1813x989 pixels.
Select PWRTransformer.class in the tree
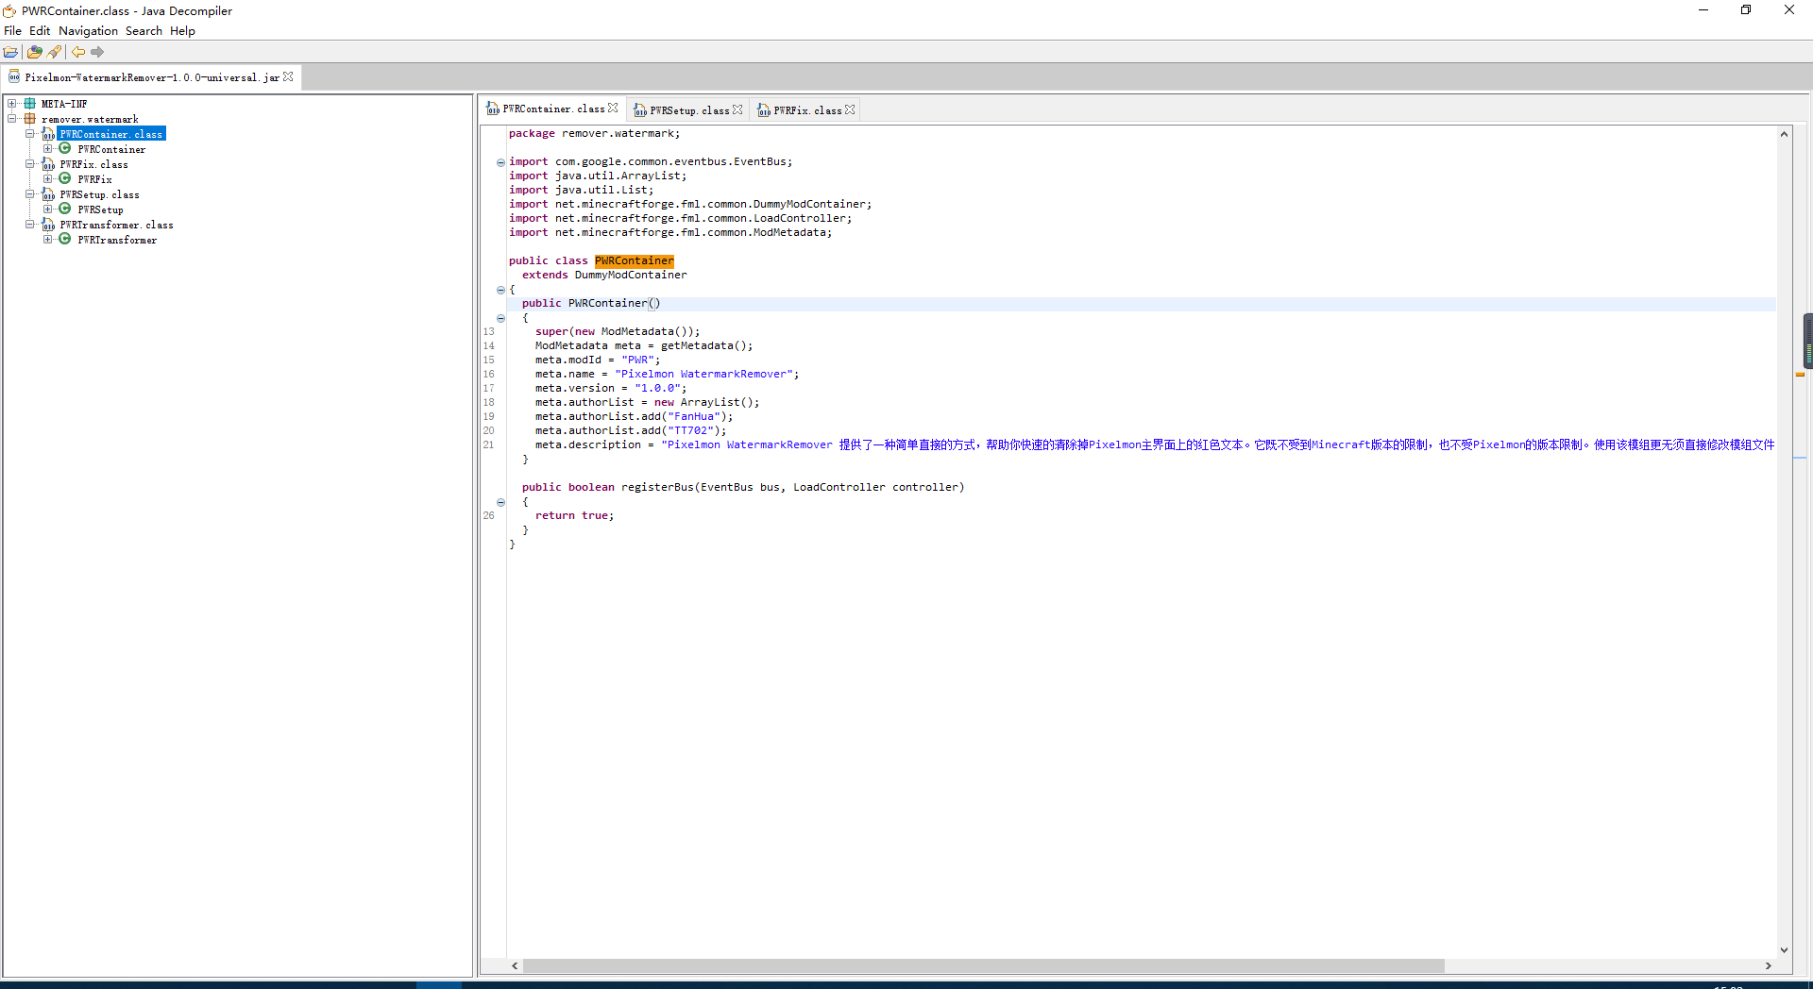tap(116, 225)
